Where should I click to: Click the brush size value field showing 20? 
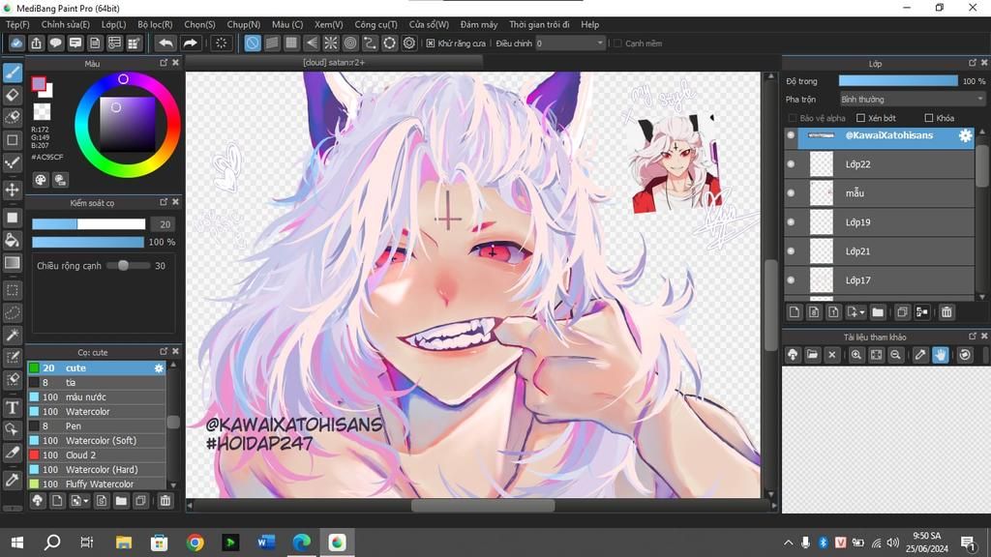point(165,224)
